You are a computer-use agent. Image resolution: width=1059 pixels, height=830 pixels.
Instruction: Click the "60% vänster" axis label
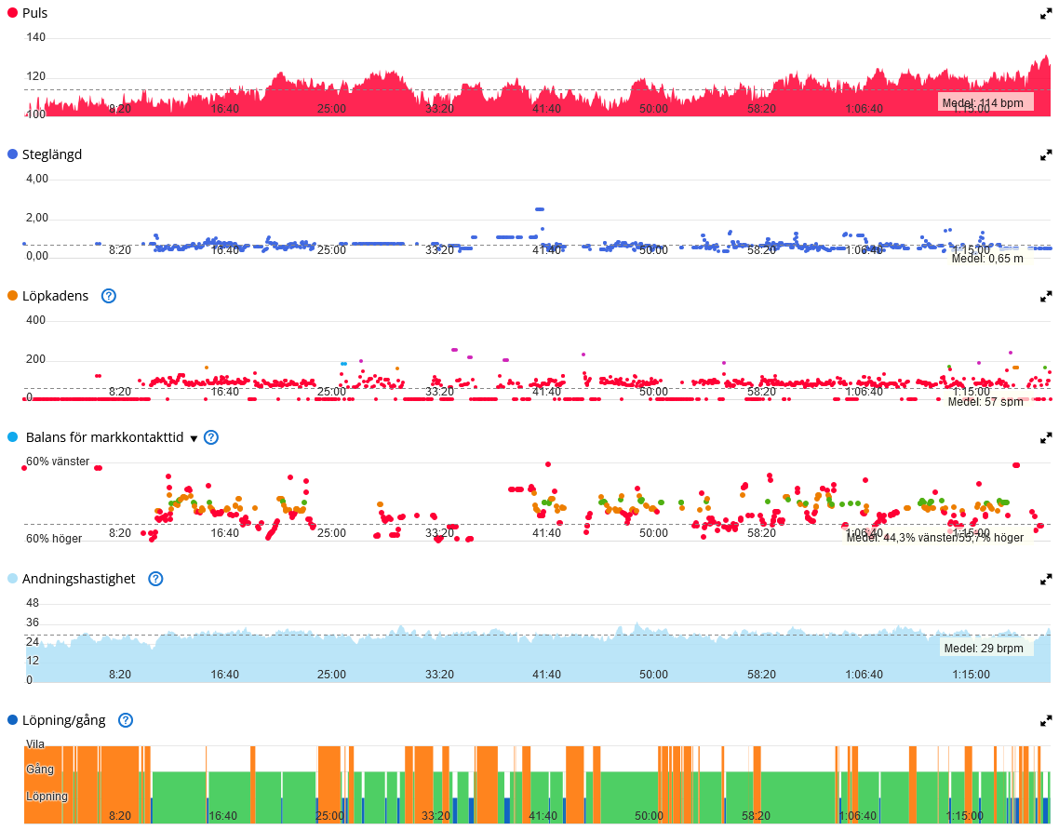point(58,462)
